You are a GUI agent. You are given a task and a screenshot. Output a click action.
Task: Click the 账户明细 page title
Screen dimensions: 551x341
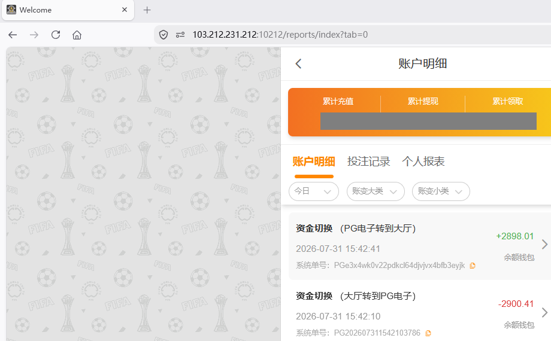point(422,63)
